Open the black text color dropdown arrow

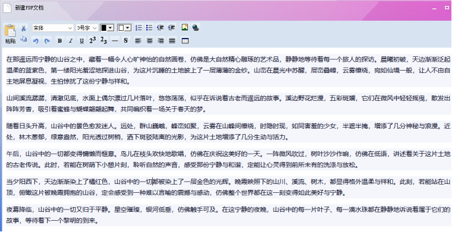coord(111,28)
